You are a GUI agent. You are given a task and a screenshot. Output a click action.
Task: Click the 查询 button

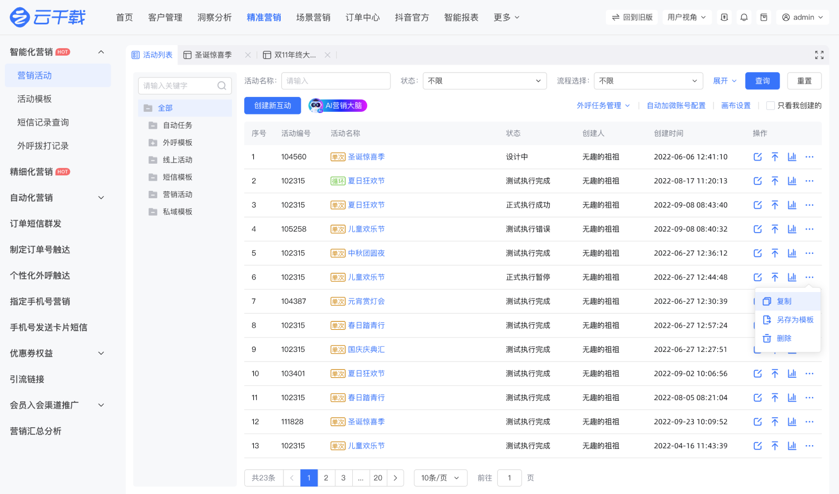[762, 81]
